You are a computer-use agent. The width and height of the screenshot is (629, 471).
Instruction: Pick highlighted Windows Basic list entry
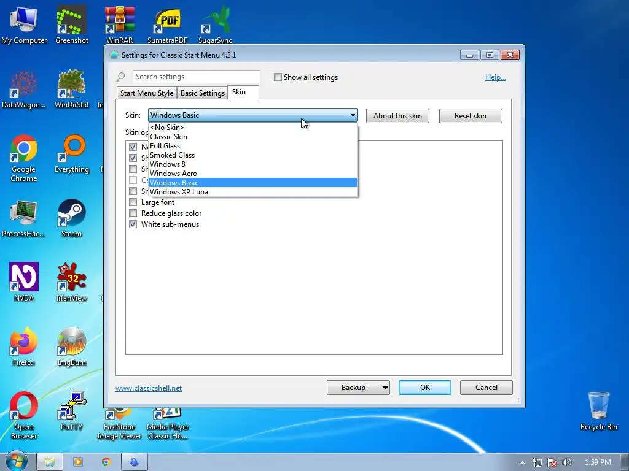pyautogui.click(x=252, y=183)
